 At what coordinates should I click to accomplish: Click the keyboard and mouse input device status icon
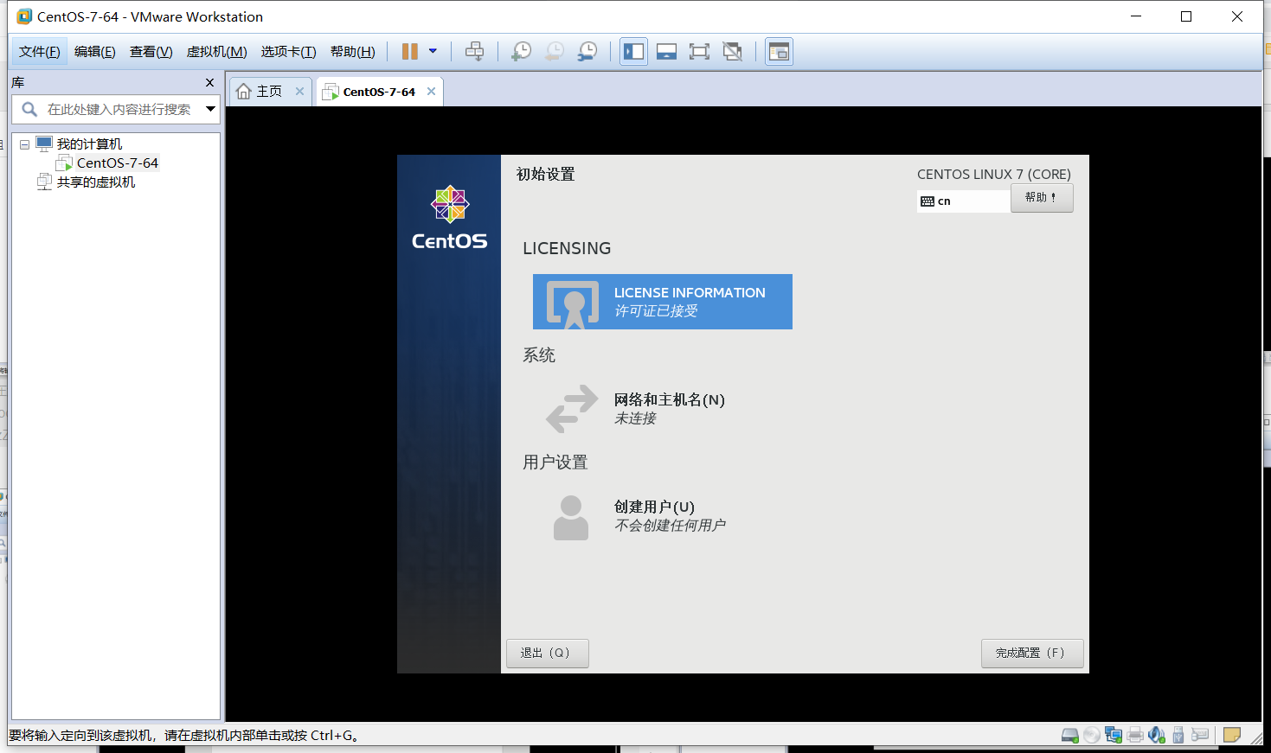coord(1200,736)
